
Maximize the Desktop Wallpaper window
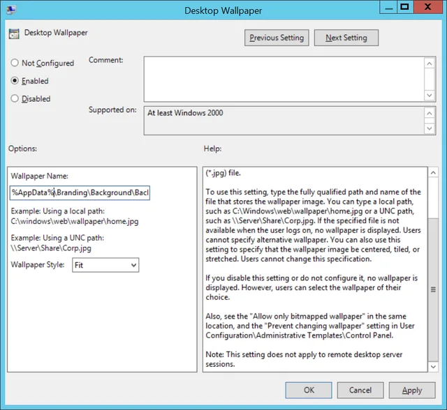tap(404, 7)
